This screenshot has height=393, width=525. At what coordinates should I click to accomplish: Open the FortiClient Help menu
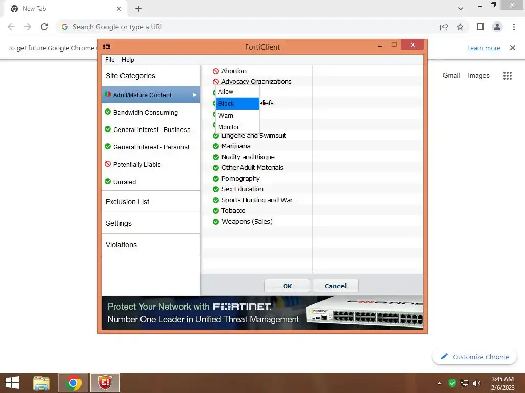point(128,60)
